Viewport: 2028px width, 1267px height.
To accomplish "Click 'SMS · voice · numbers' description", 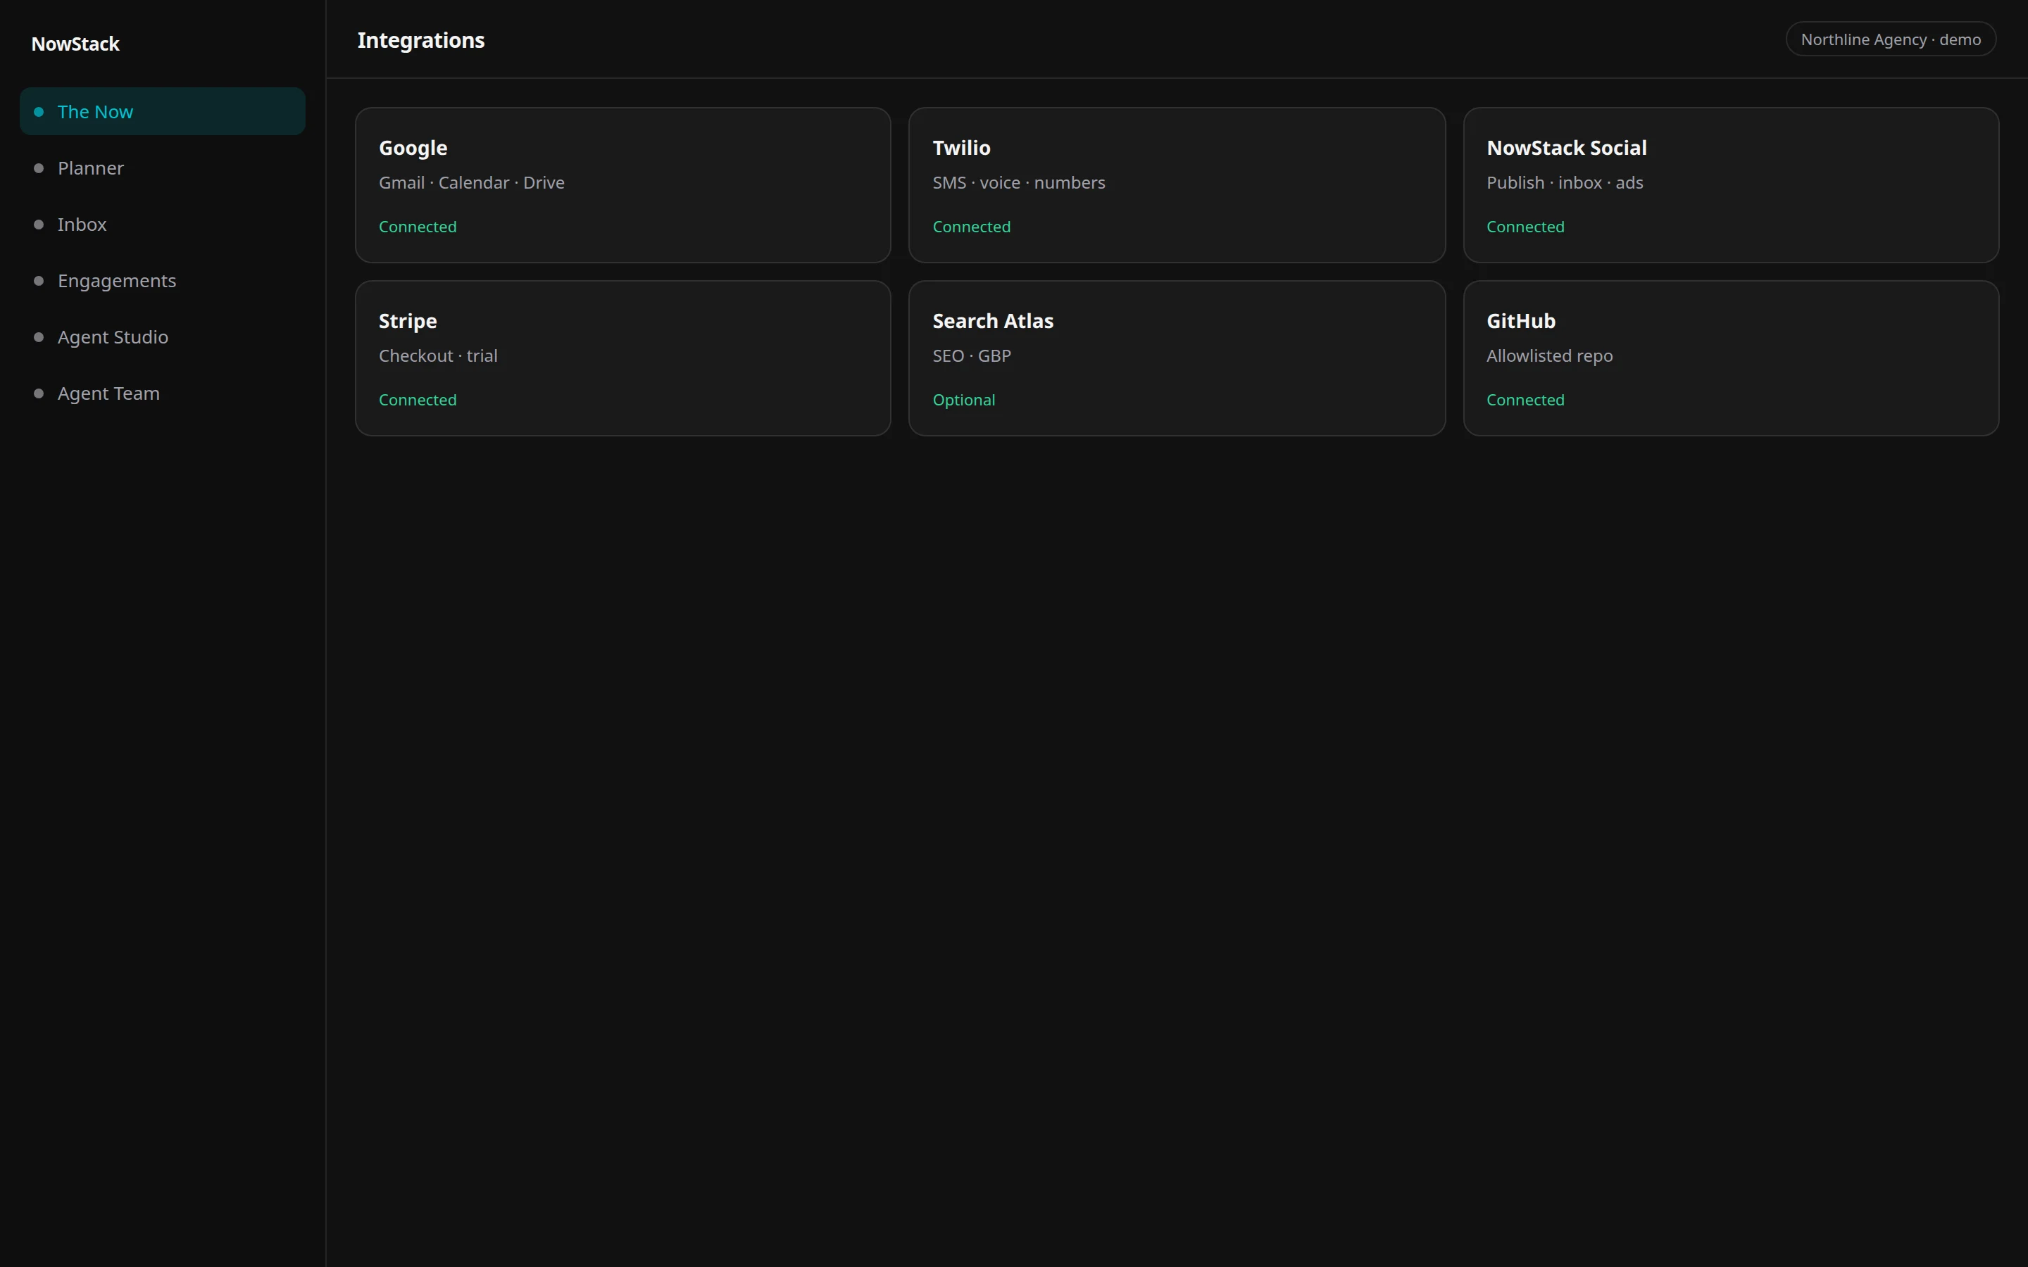I will click(1019, 183).
